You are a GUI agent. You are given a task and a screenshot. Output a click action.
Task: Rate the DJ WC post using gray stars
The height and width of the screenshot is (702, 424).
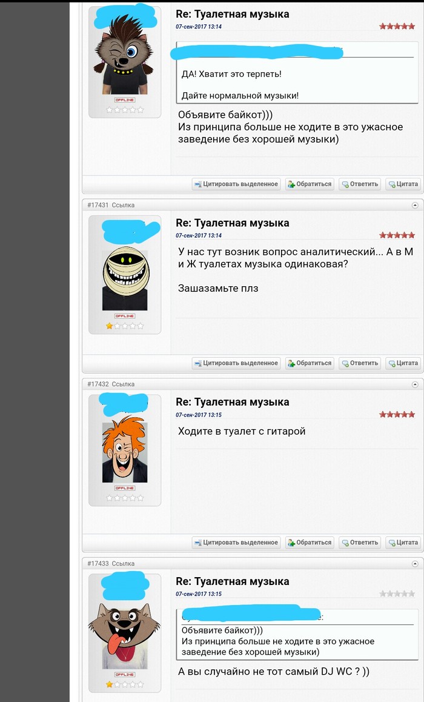397,593
